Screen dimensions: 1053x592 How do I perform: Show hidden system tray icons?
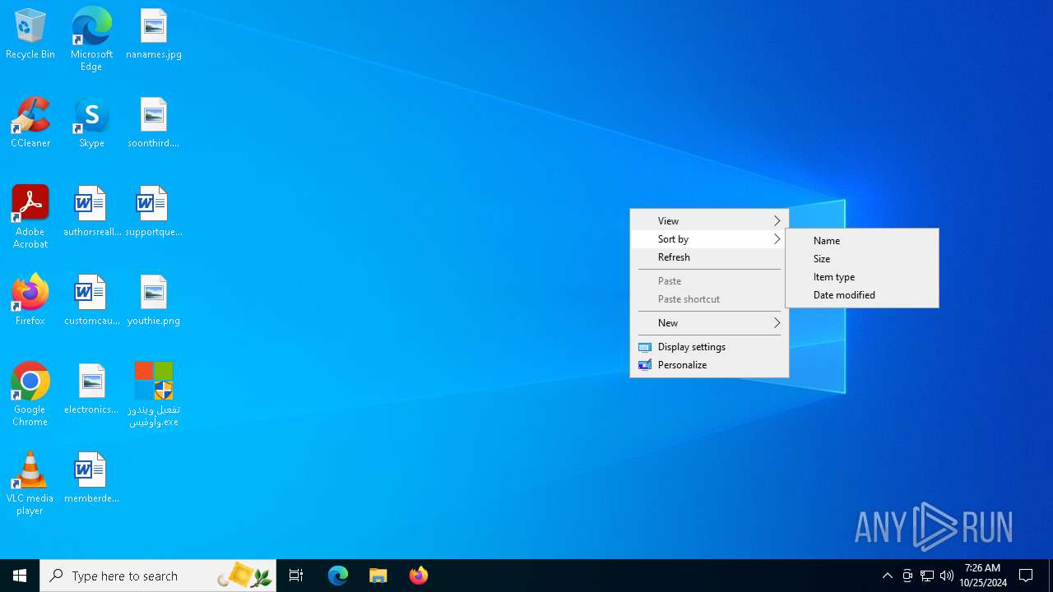(888, 576)
